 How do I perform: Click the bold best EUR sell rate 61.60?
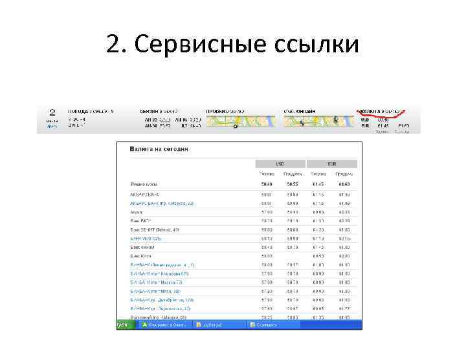coord(344,184)
